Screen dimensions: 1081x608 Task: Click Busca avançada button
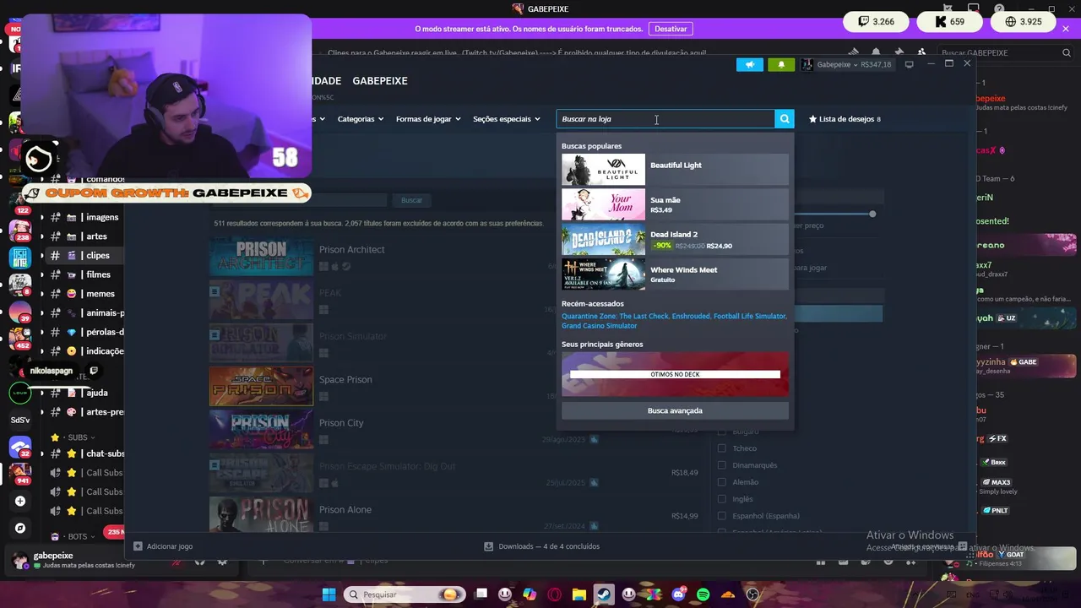[x=675, y=410]
